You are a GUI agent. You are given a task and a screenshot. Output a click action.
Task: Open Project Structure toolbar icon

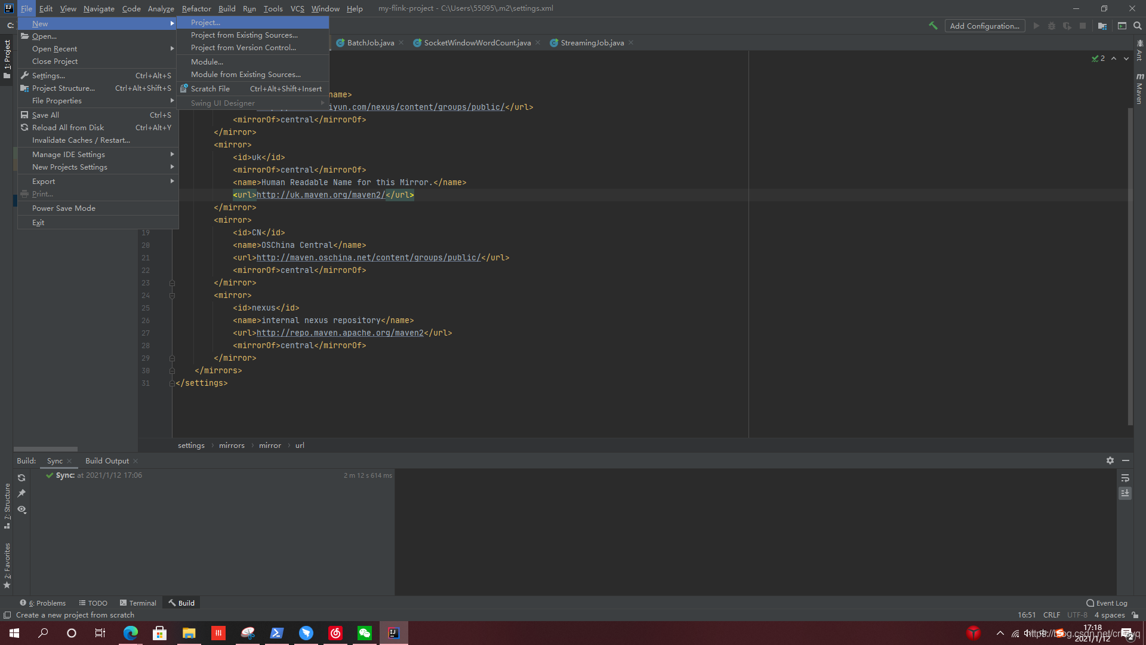(1102, 26)
